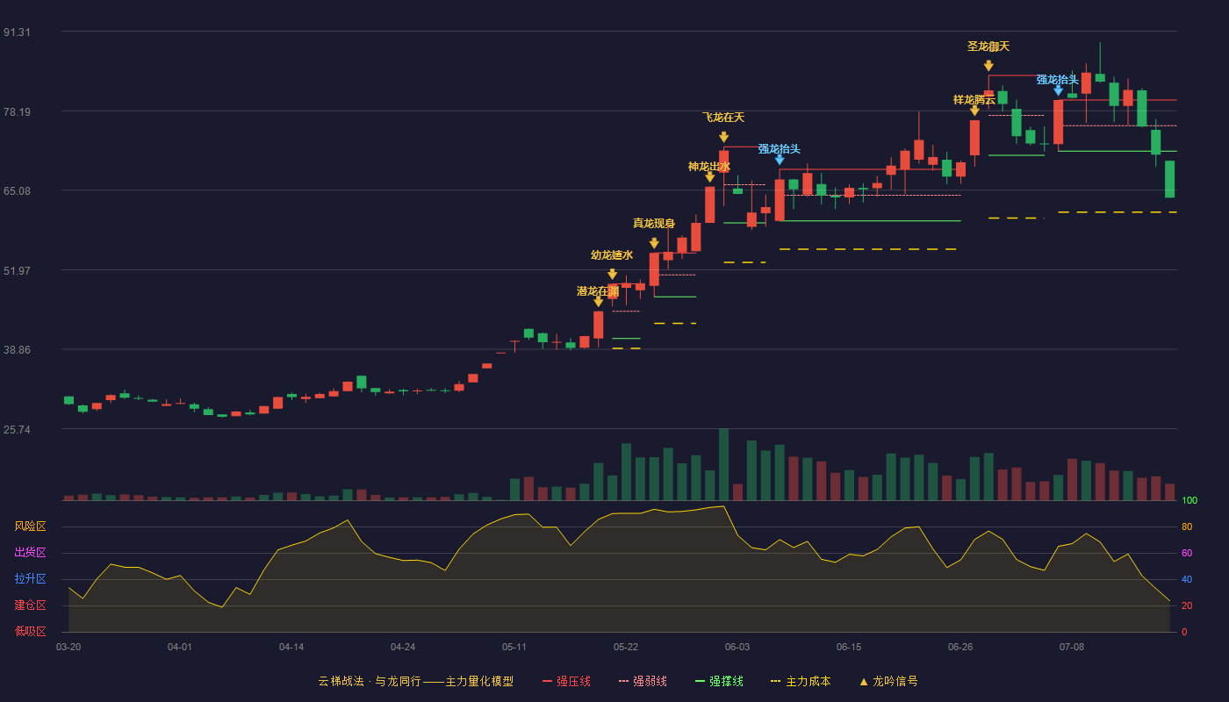Click the 出货区 zone label
The height and width of the screenshot is (702, 1229).
[x=30, y=553]
